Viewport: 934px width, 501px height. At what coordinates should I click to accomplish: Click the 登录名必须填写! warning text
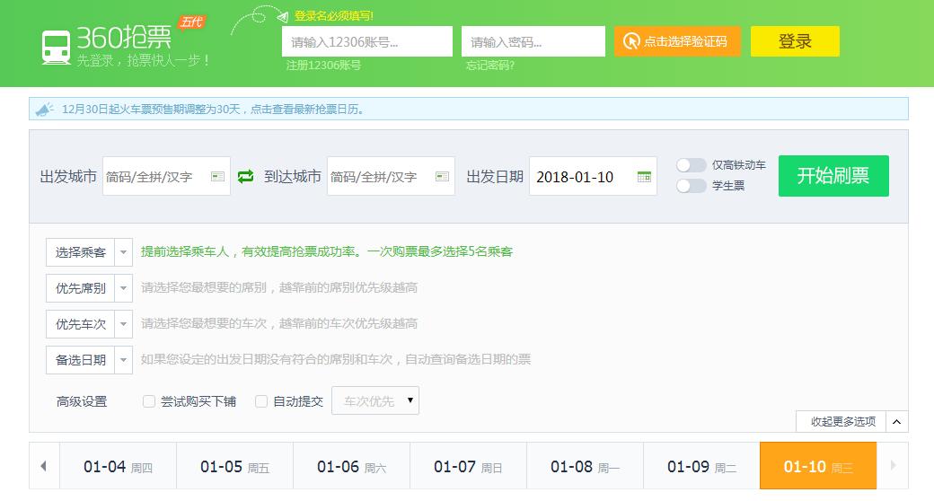click(333, 16)
